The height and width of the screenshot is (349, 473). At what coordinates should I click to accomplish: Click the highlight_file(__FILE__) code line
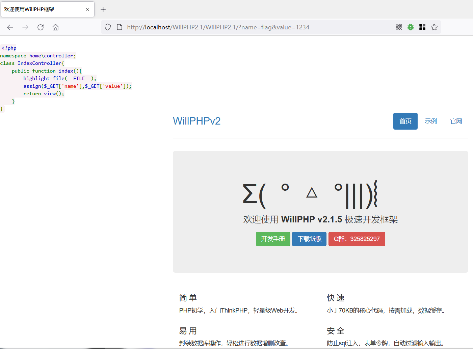pos(60,78)
